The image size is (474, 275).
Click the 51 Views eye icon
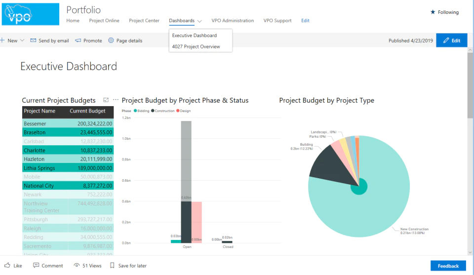pyautogui.click(x=77, y=265)
